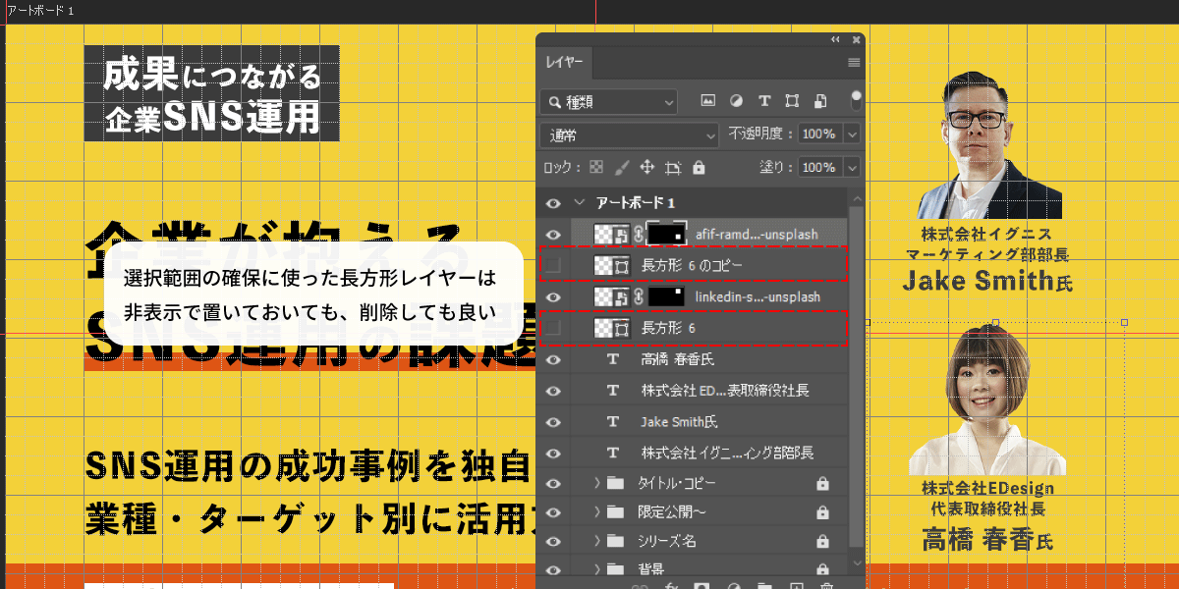Hide the 高橋 春香氏 text layer
The width and height of the screenshot is (1179, 589).
pos(553,359)
